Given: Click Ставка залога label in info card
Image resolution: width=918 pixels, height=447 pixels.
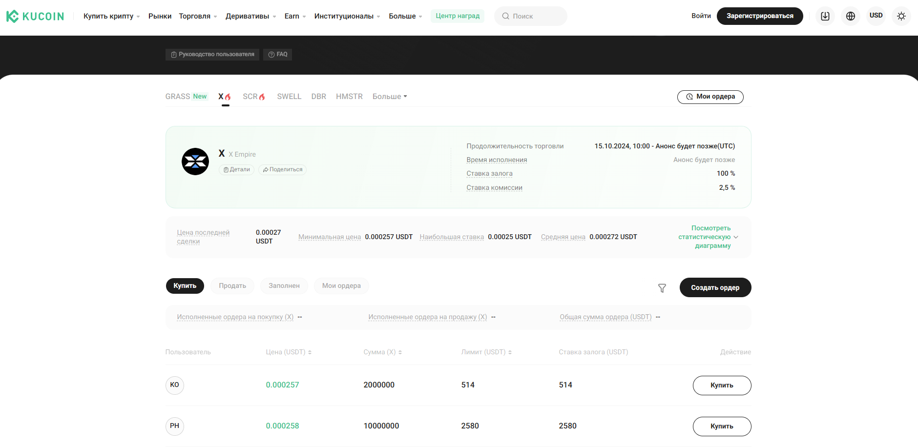Looking at the screenshot, I should coord(489,174).
